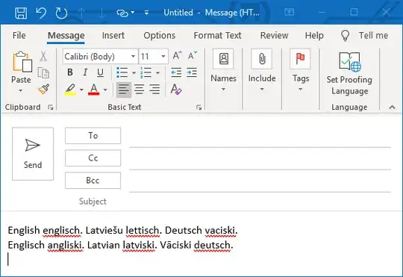Increase font size with Grow Font
Viewport: 403px width, 277px height.
[177, 55]
